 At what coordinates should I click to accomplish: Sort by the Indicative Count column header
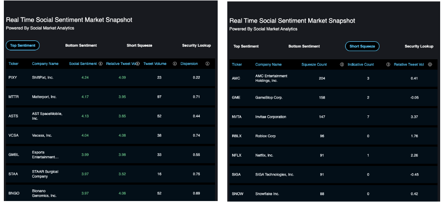361,64
